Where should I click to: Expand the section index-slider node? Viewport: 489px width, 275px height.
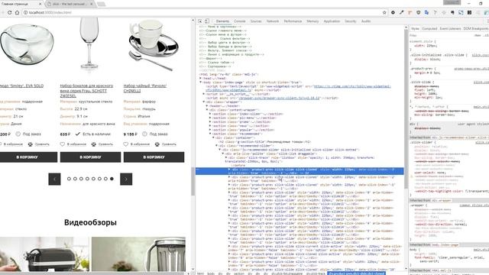coord(210,114)
